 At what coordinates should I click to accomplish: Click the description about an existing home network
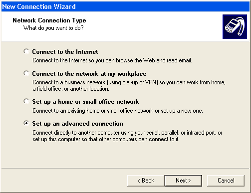tap(118, 111)
